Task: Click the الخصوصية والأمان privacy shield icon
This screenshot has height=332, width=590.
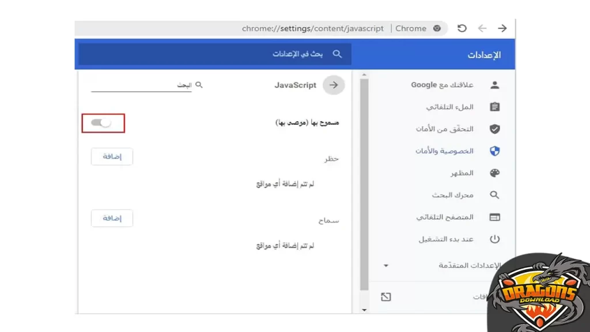Action: (x=494, y=151)
